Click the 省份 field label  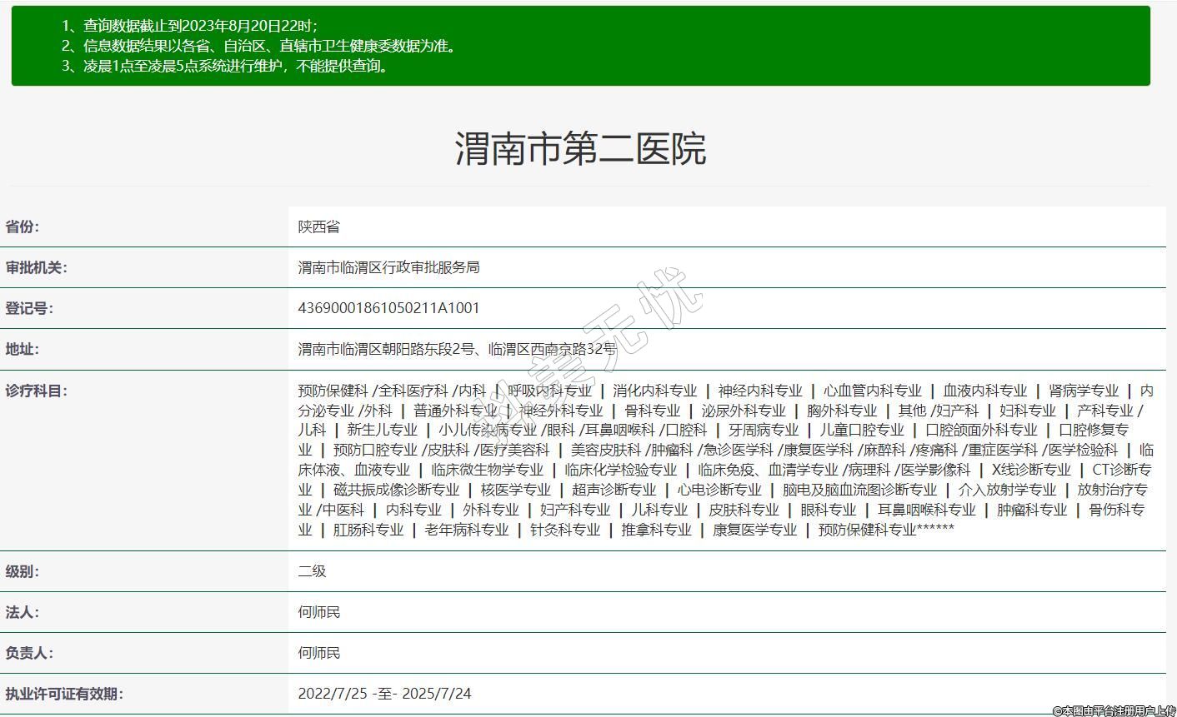tap(23, 227)
